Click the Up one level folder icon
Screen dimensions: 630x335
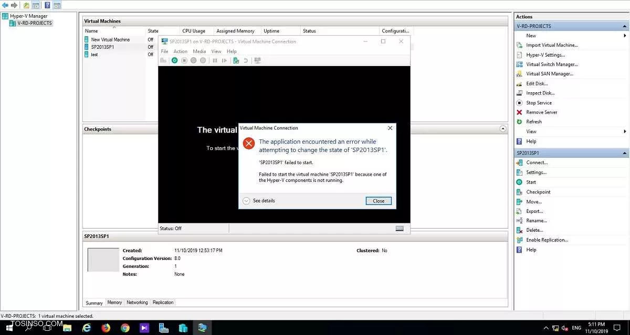point(26,5)
